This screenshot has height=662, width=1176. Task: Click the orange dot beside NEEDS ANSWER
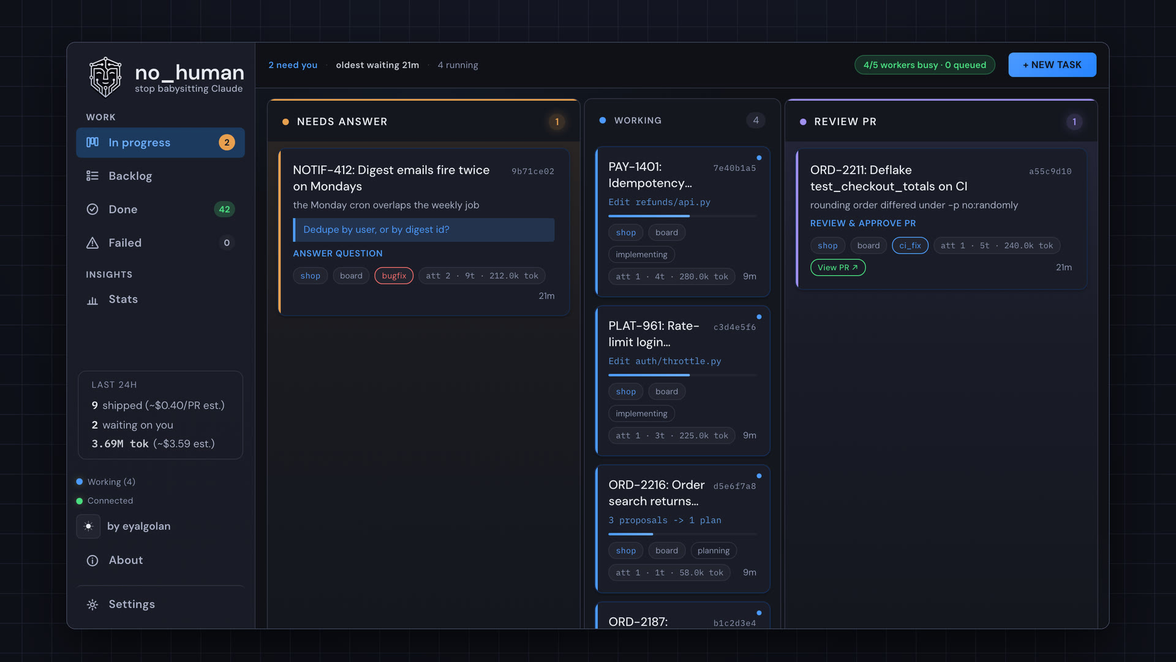285,121
